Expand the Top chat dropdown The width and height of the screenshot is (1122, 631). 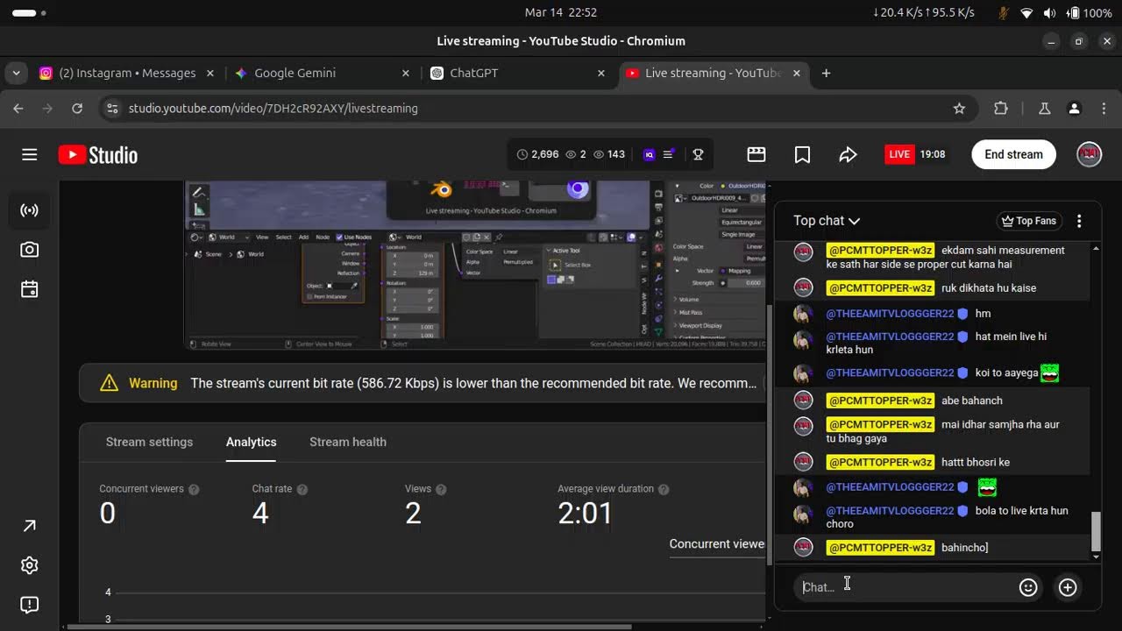pyautogui.click(x=827, y=221)
